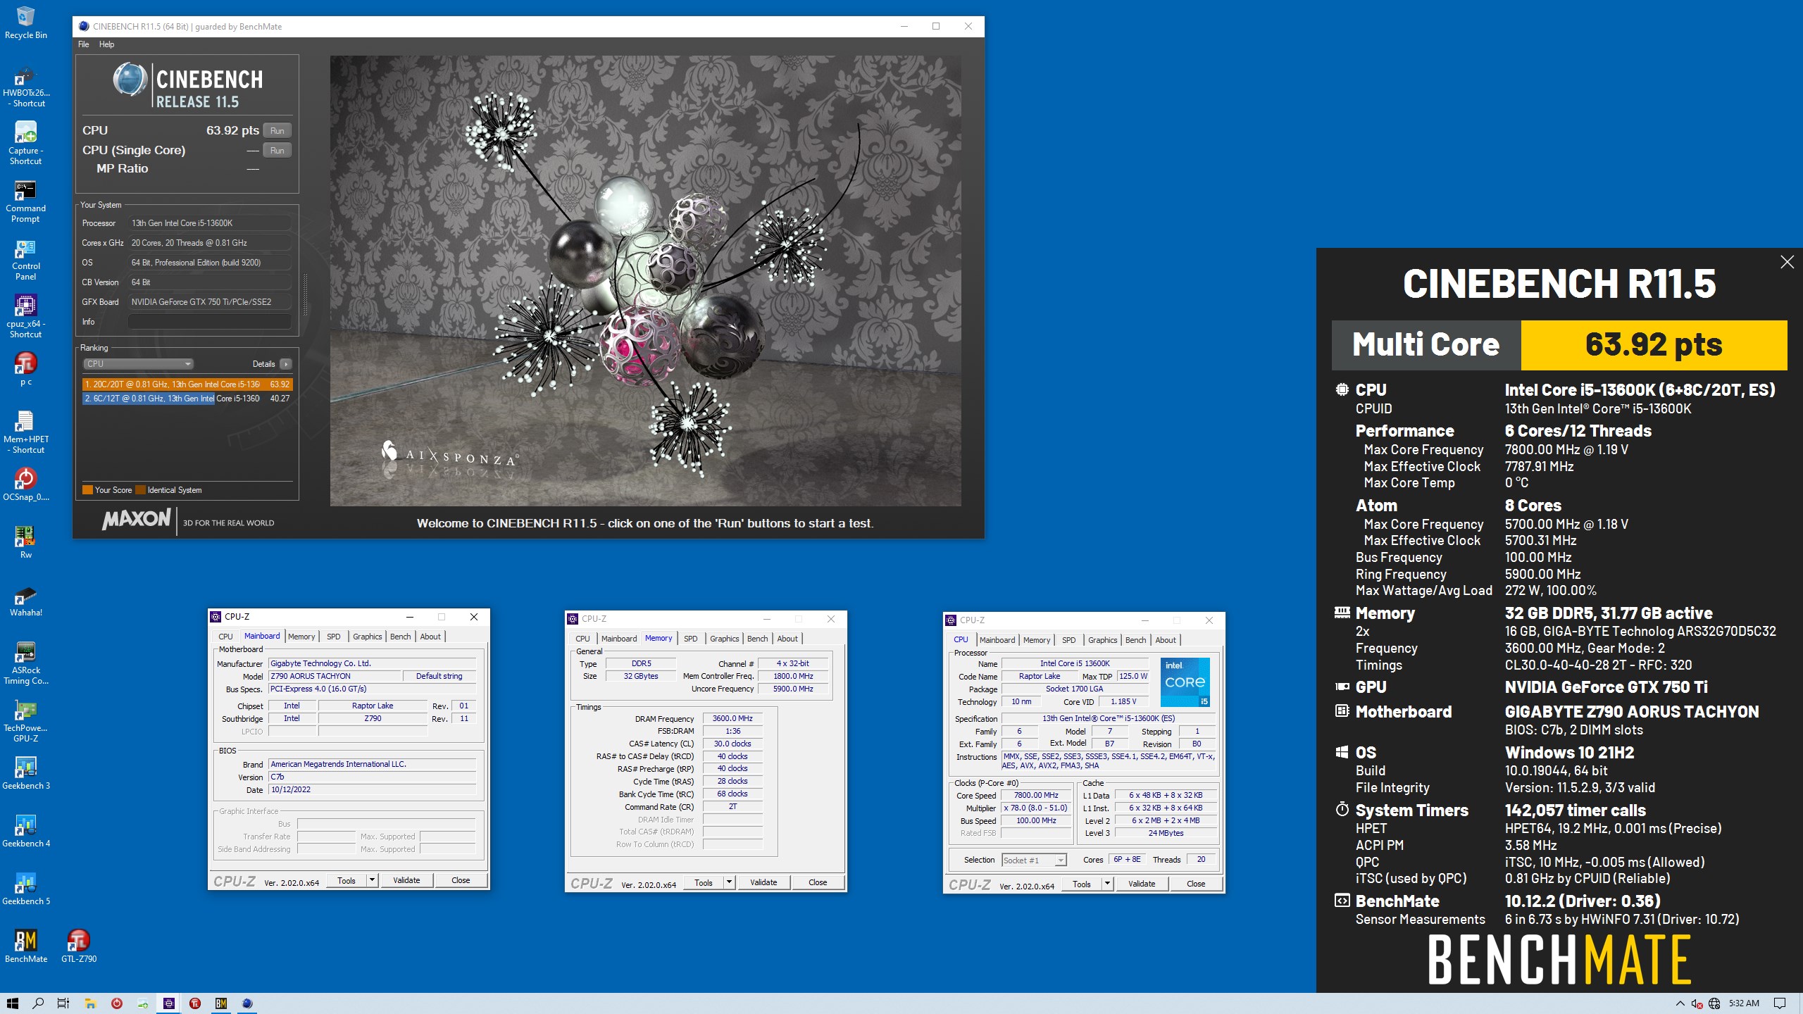
Task: Switch to Cinebench taskbar icon
Action: coord(247,1003)
